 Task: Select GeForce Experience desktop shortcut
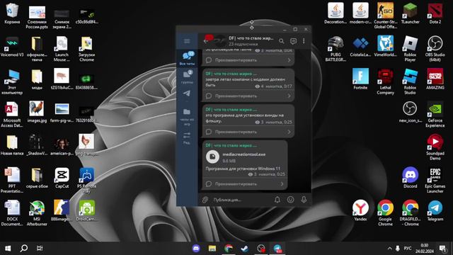(435, 115)
